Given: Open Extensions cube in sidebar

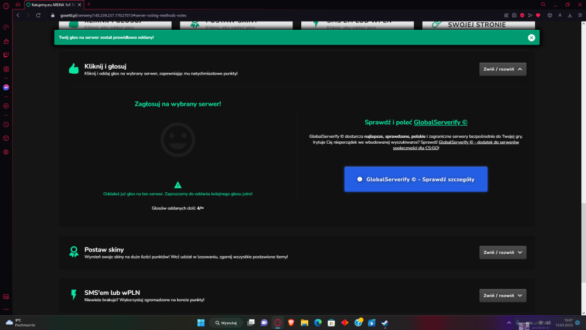Looking at the screenshot, I should click(x=6, y=138).
